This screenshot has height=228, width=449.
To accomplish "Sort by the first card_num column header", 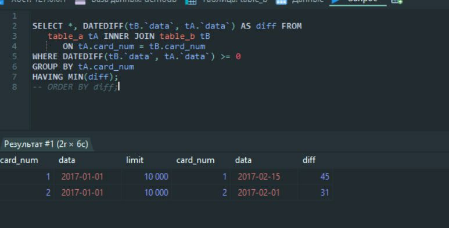I will [x=19, y=160].
